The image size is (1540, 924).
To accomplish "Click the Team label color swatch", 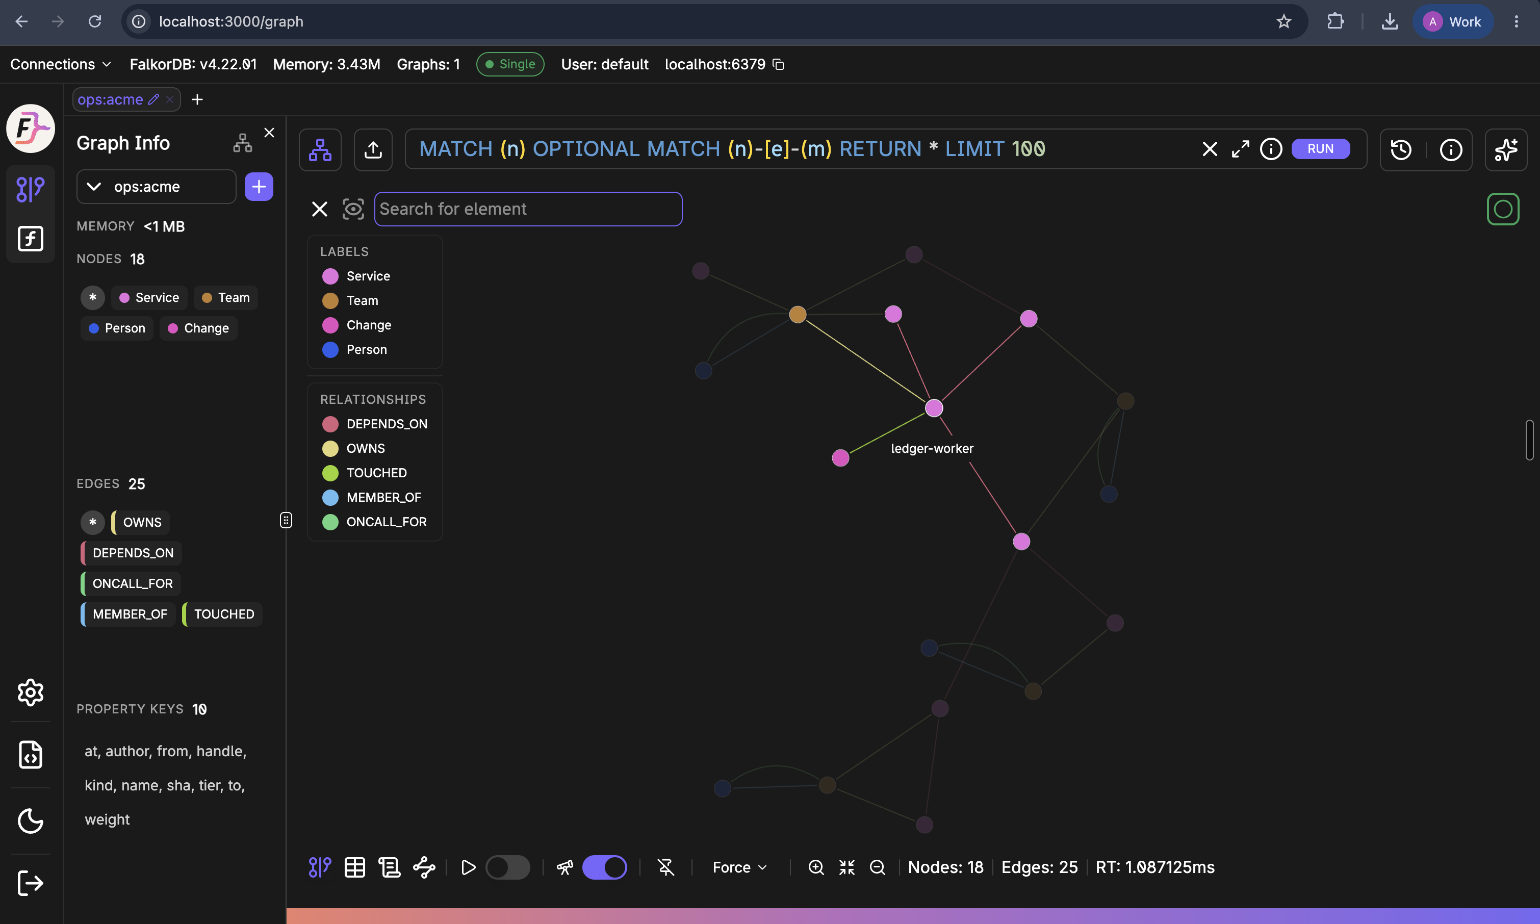I will tap(330, 301).
